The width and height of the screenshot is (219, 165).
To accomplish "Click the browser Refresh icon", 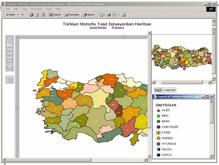I will point(37,15).
